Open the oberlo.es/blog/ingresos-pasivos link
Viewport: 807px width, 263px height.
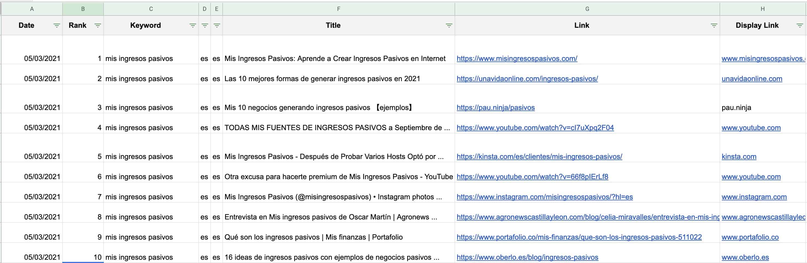click(528, 257)
